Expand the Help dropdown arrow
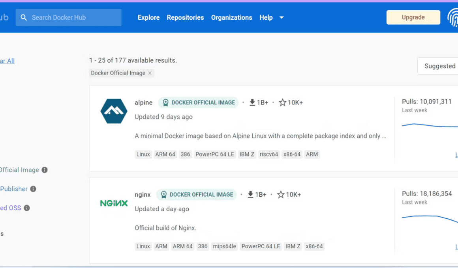 [282, 17]
